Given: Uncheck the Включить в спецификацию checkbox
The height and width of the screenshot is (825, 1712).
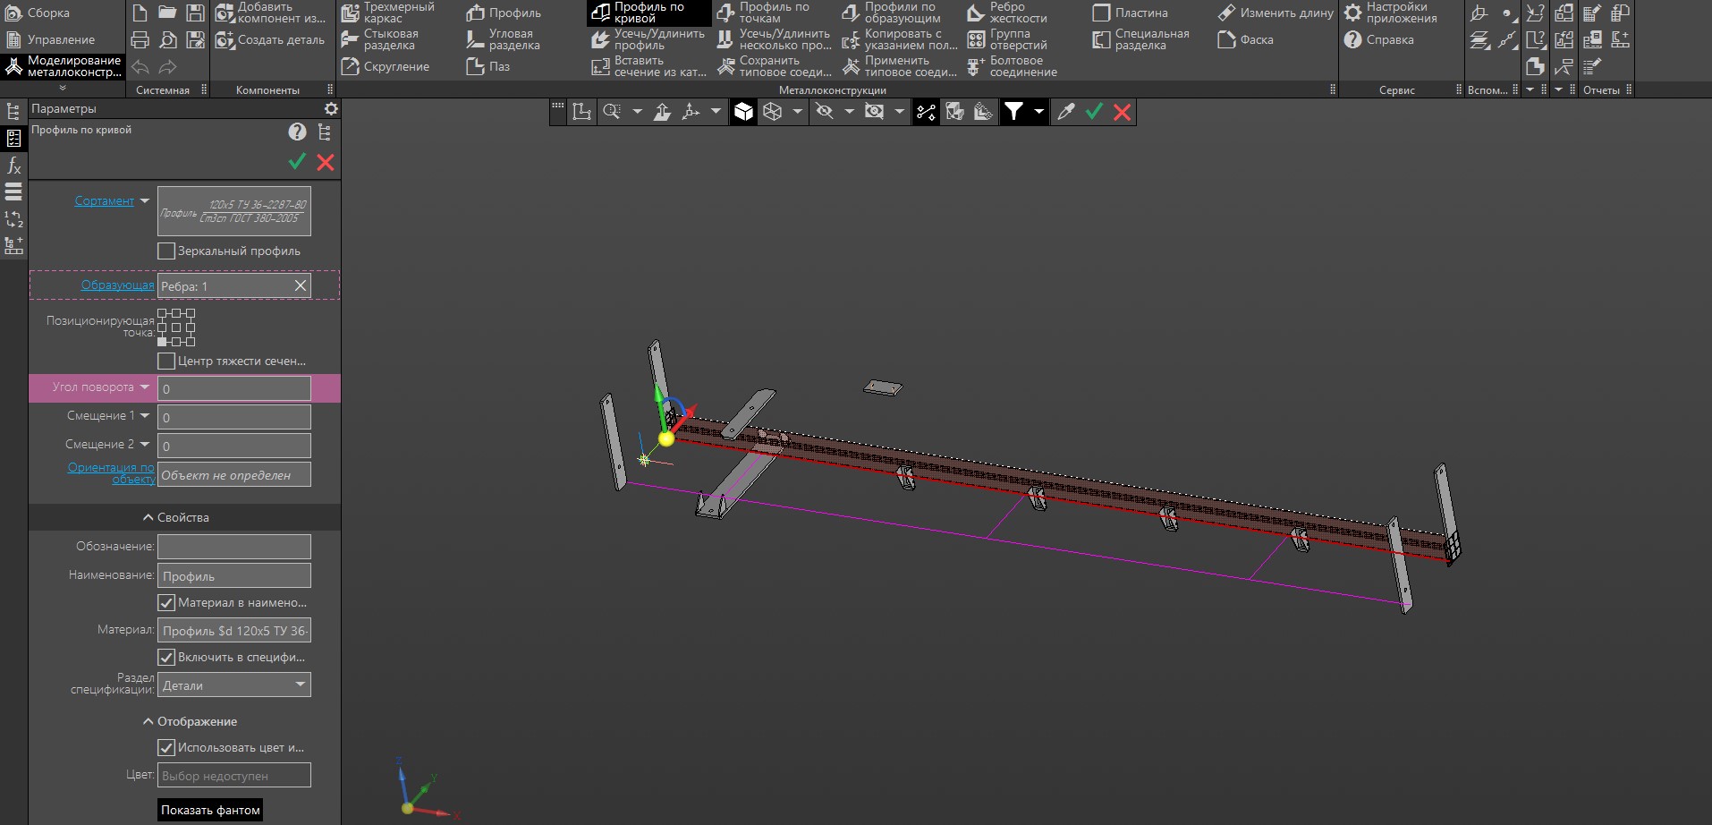Looking at the screenshot, I should (166, 657).
